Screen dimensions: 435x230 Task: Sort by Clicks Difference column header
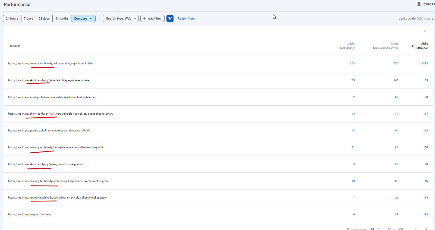click(422, 46)
